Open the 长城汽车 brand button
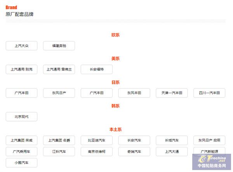This screenshot has height=172, width=233. [172, 140]
